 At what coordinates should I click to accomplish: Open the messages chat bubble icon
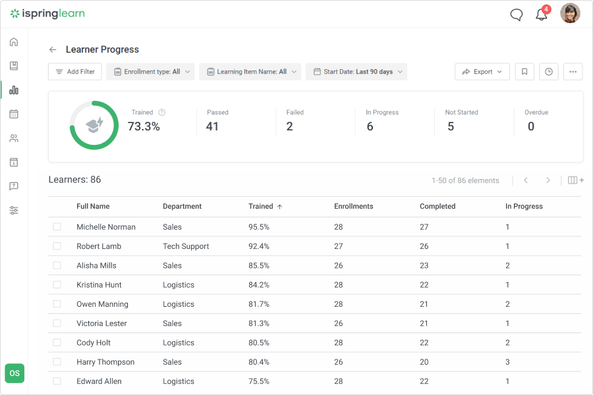coord(516,14)
